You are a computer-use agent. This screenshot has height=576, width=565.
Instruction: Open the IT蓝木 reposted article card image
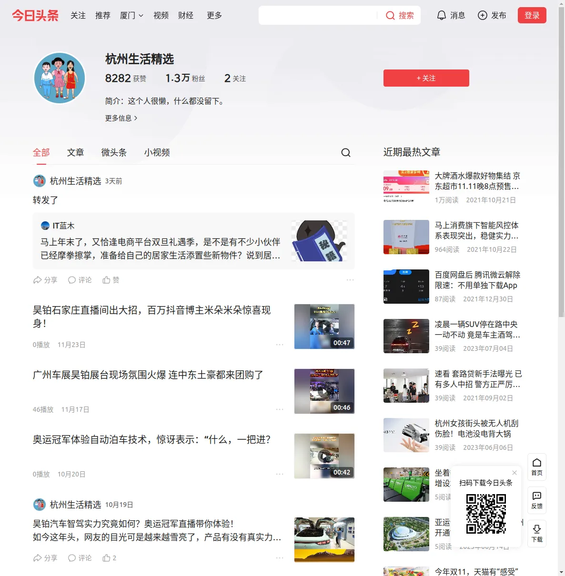tap(319, 241)
